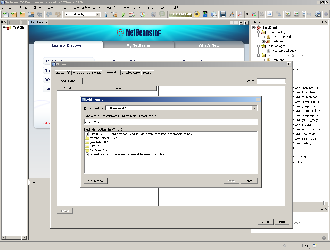
Task: Select the JAXRPC folder in the file list
Action: [93, 146]
